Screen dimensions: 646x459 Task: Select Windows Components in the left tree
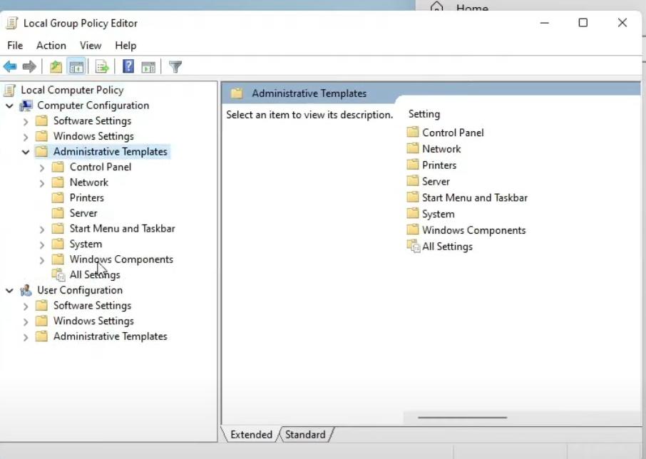(121, 259)
